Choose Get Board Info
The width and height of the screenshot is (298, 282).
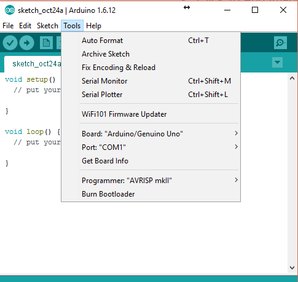(151, 161)
